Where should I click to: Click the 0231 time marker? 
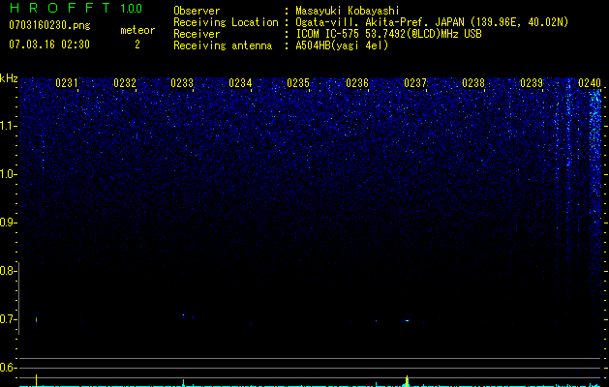(67, 82)
